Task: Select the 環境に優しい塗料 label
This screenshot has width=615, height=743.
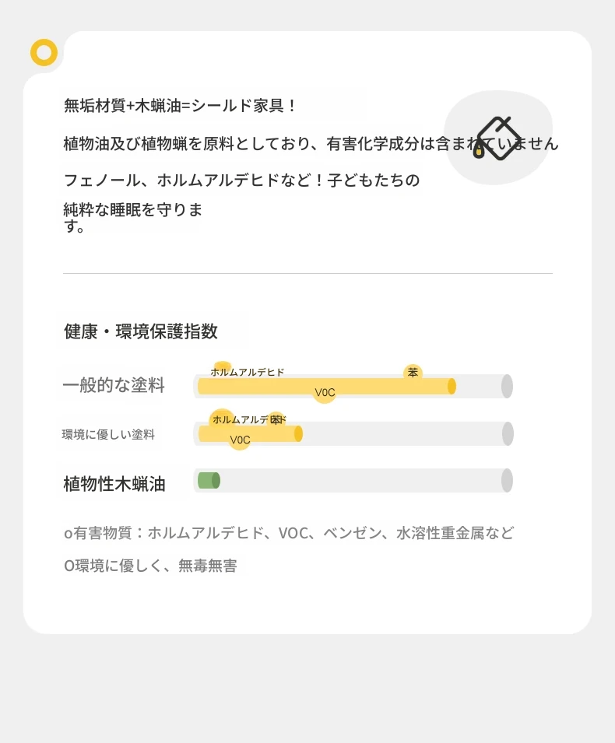Action: tap(108, 435)
